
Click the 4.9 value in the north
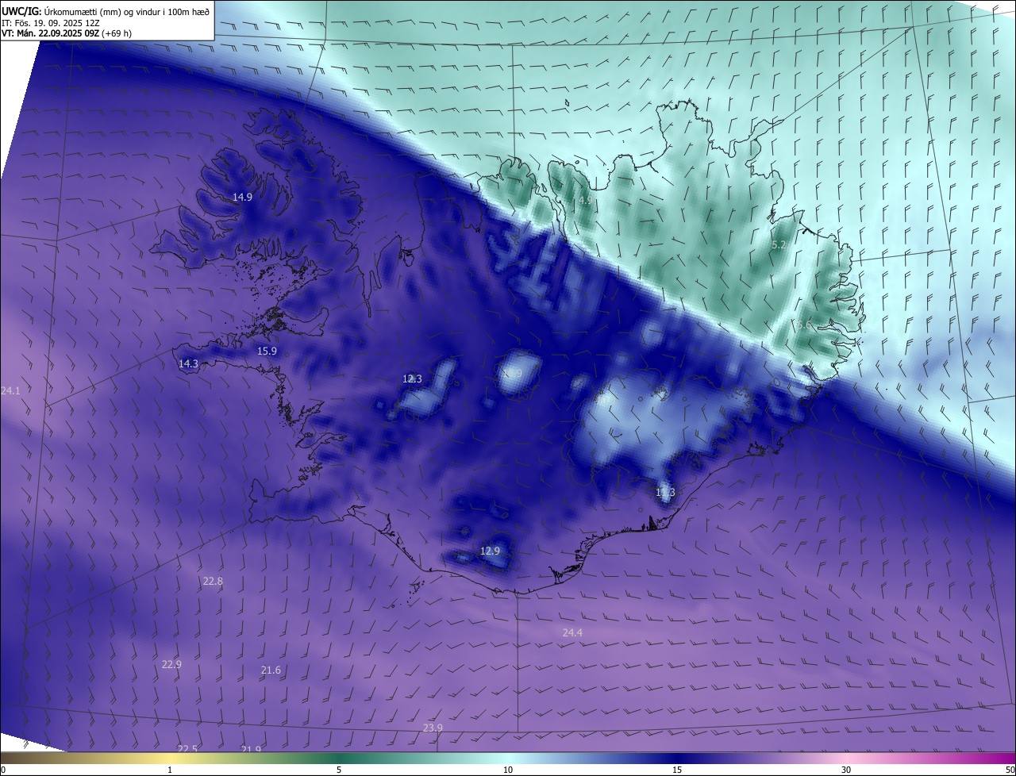[584, 201]
